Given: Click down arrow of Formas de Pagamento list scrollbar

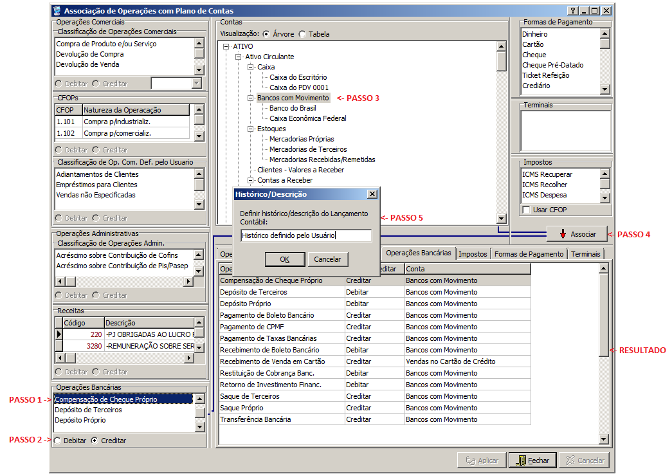Looking at the screenshot, I should point(604,89).
